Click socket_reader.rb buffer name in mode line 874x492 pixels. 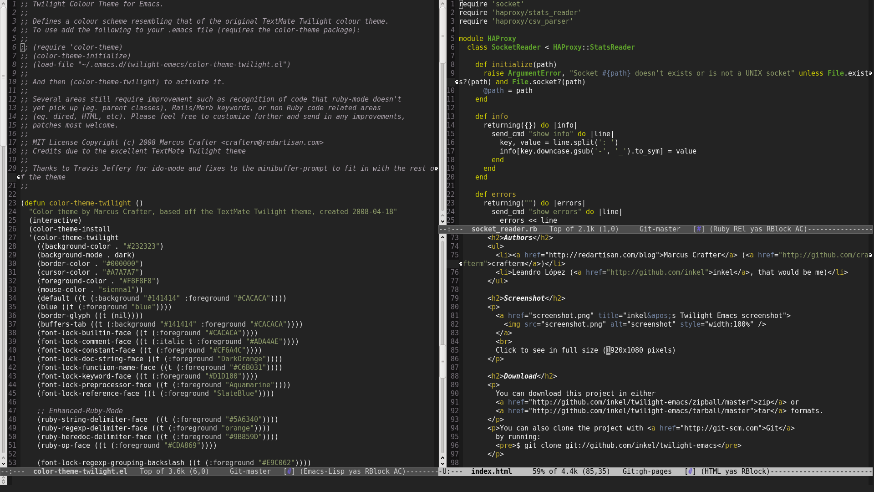point(504,229)
